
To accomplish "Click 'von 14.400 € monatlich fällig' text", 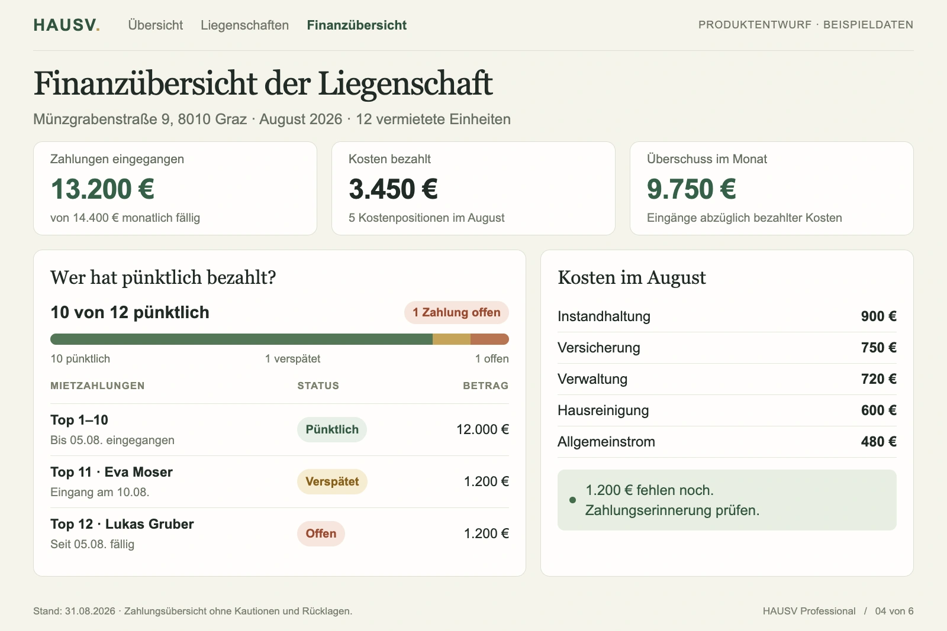I will click(x=125, y=218).
